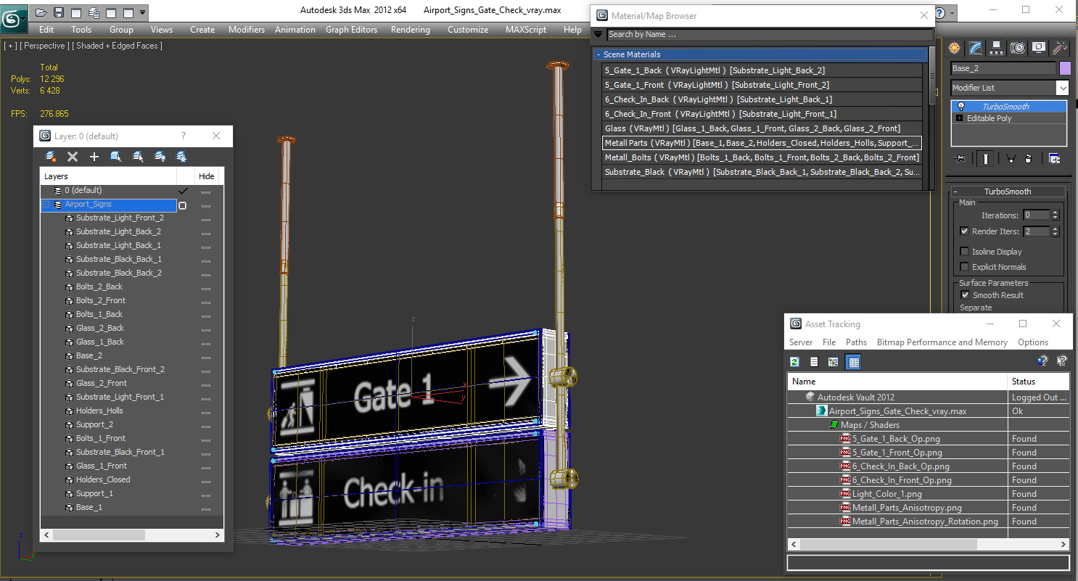Expand the Editable Poly sub-object tree
1078x581 pixels.
[x=960, y=118]
